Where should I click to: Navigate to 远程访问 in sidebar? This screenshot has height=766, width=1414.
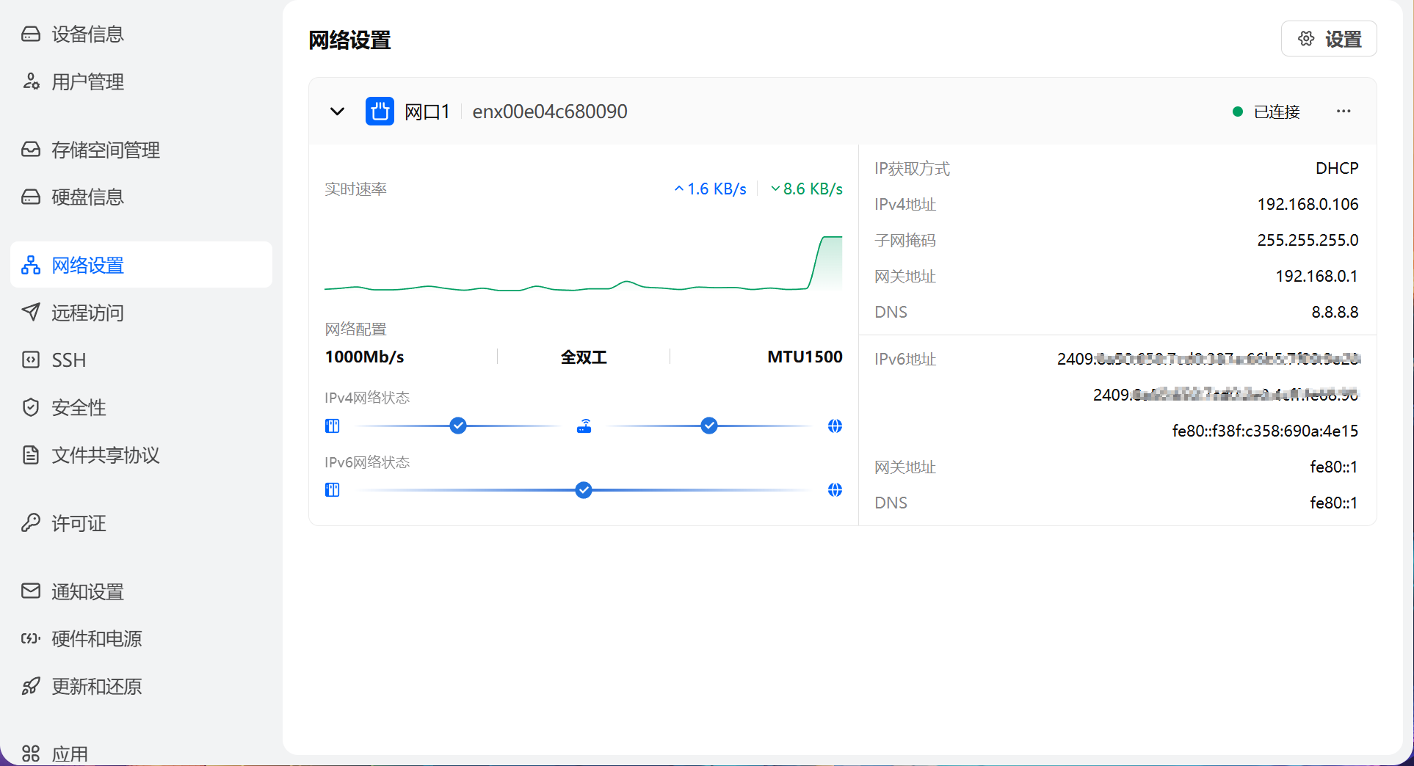click(87, 313)
